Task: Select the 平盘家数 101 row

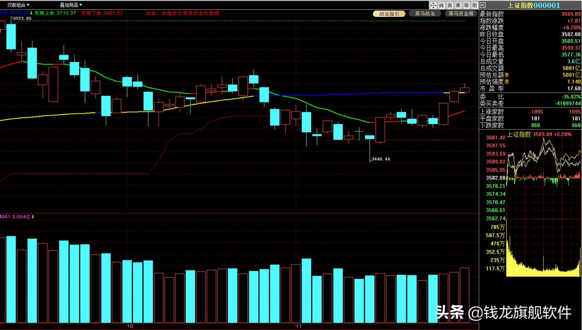Action: tap(530, 119)
